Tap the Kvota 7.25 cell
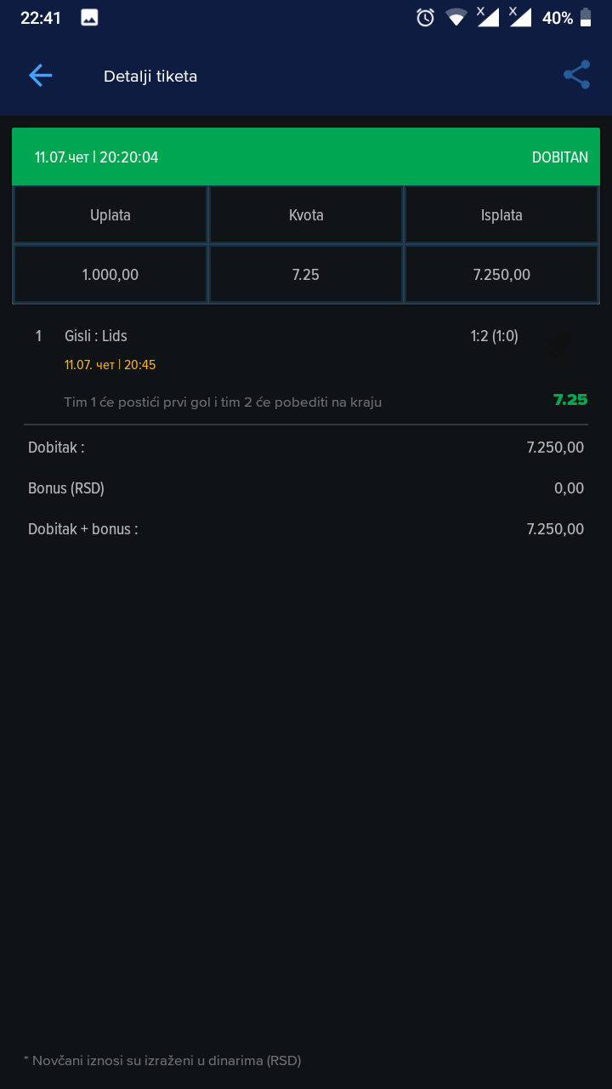Screen dimensions: 612x1089 [x=306, y=274]
